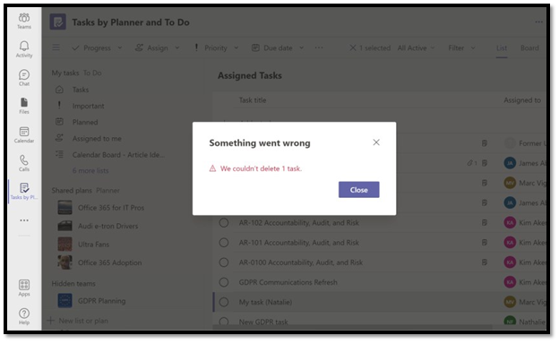Image resolution: width=559 pixels, height=344 pixels.
Task: Expand the 6 more lists link
Action: point(90,170)
